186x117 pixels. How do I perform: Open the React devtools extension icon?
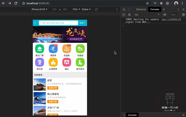tap(161, 3)
